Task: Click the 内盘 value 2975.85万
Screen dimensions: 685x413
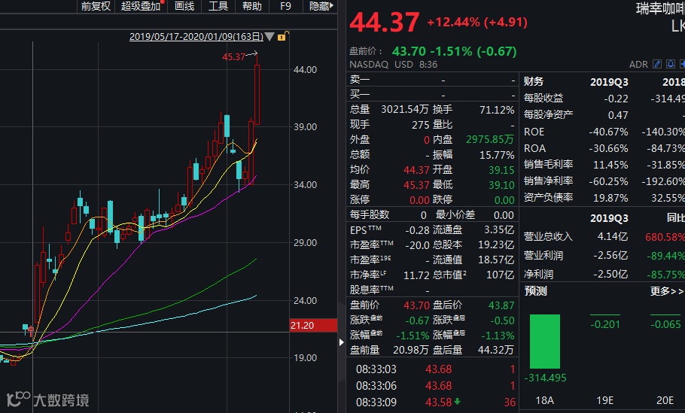Action: tap(490, 140)
